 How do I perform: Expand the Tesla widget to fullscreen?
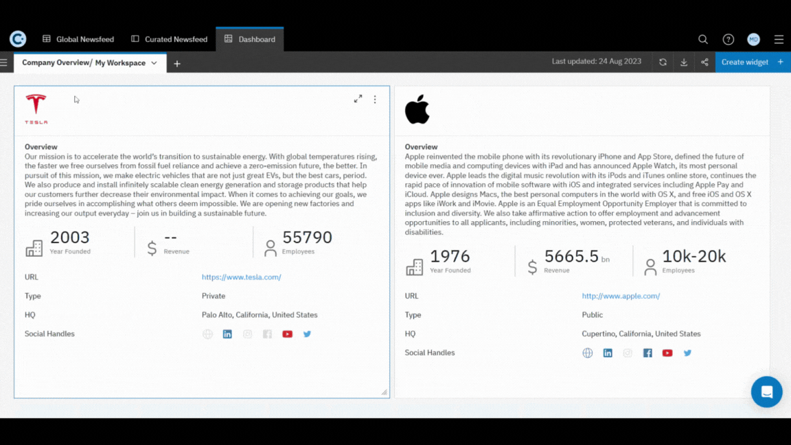coord(358,99)
